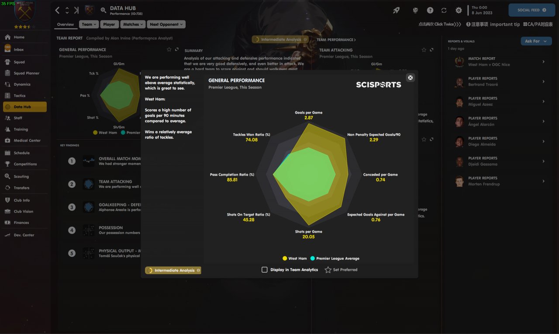Open the help question mark icon

(x=430, y=10)
